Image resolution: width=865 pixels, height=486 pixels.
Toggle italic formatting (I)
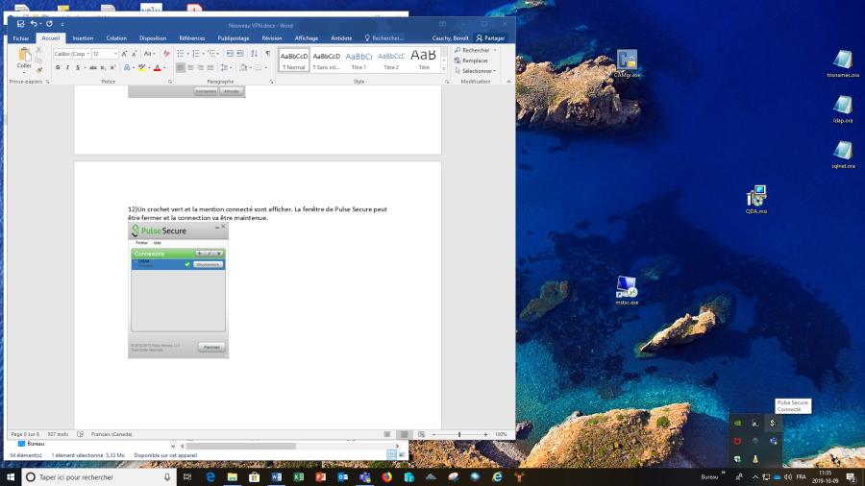pos(67,68)
